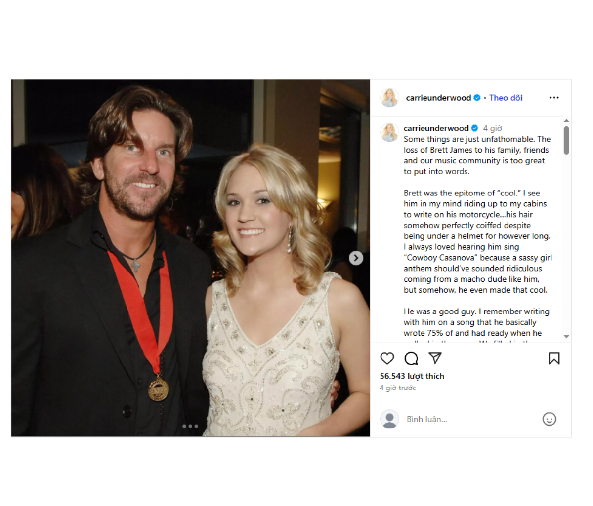
Task: Open carrieunderwood username in caption
Action: (x=436, y=128)
